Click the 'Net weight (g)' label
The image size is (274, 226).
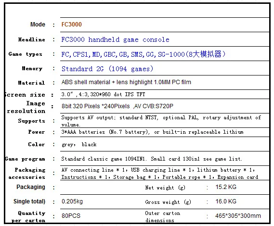[165, 188]
